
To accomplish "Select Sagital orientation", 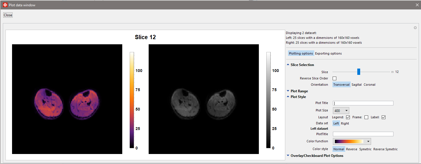I will coord(356,85).
